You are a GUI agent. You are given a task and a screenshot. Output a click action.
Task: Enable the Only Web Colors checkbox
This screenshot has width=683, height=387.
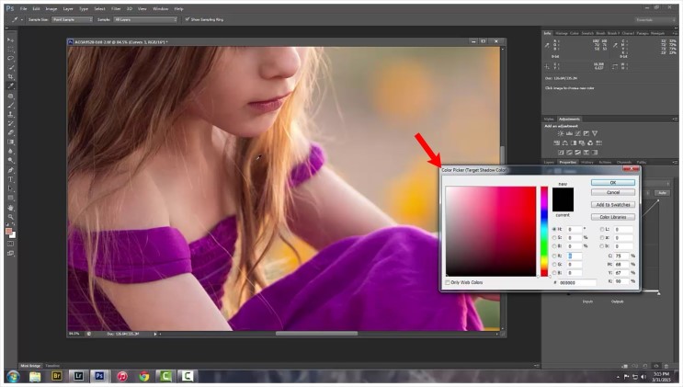pyautogui.click(x=448, y=282)
